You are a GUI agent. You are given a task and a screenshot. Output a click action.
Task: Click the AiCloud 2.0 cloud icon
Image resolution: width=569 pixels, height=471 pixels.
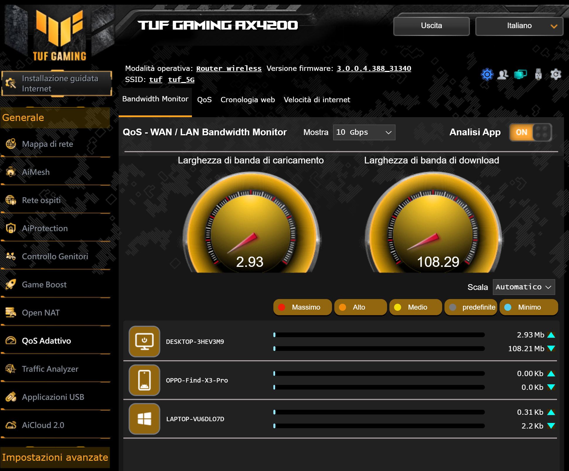[11, 425]
